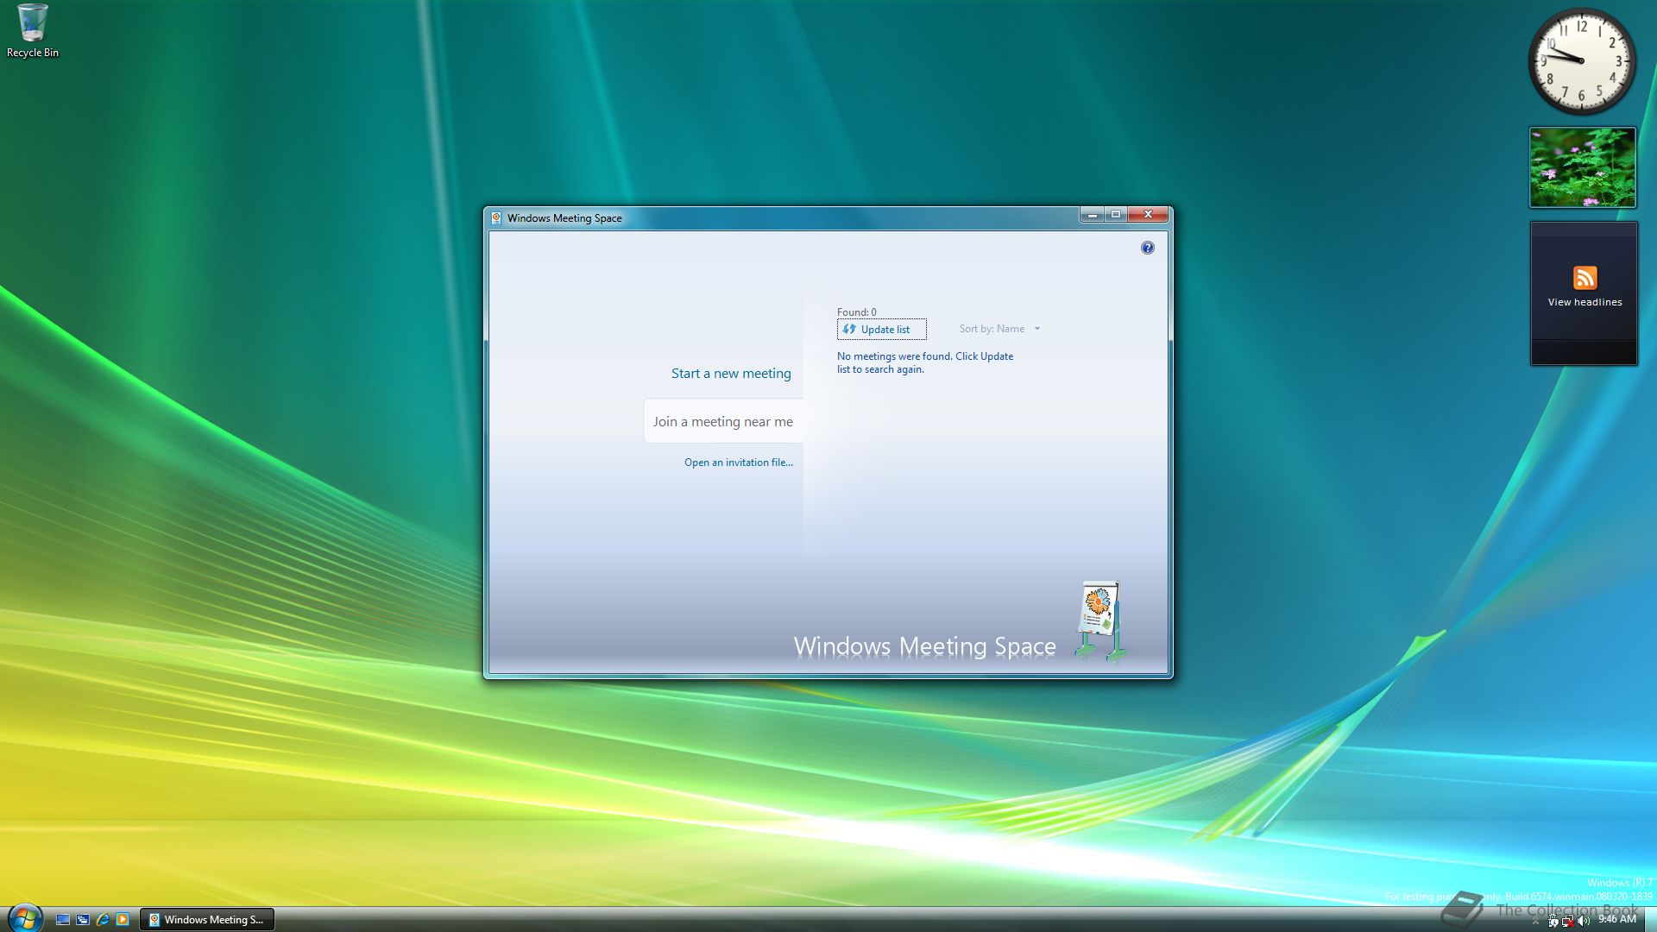The height and width of the screenshot is (932, 1657).
Task: Click View headlines in feed gadget
Action: [1585, 302]
